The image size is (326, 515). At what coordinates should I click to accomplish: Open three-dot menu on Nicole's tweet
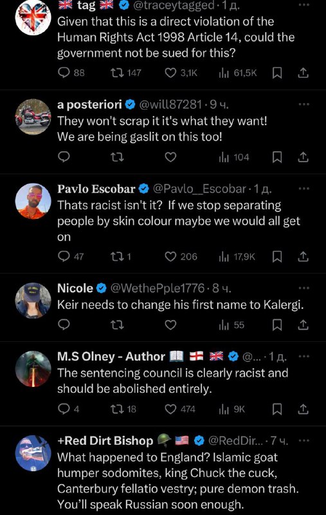coord(303,288)
